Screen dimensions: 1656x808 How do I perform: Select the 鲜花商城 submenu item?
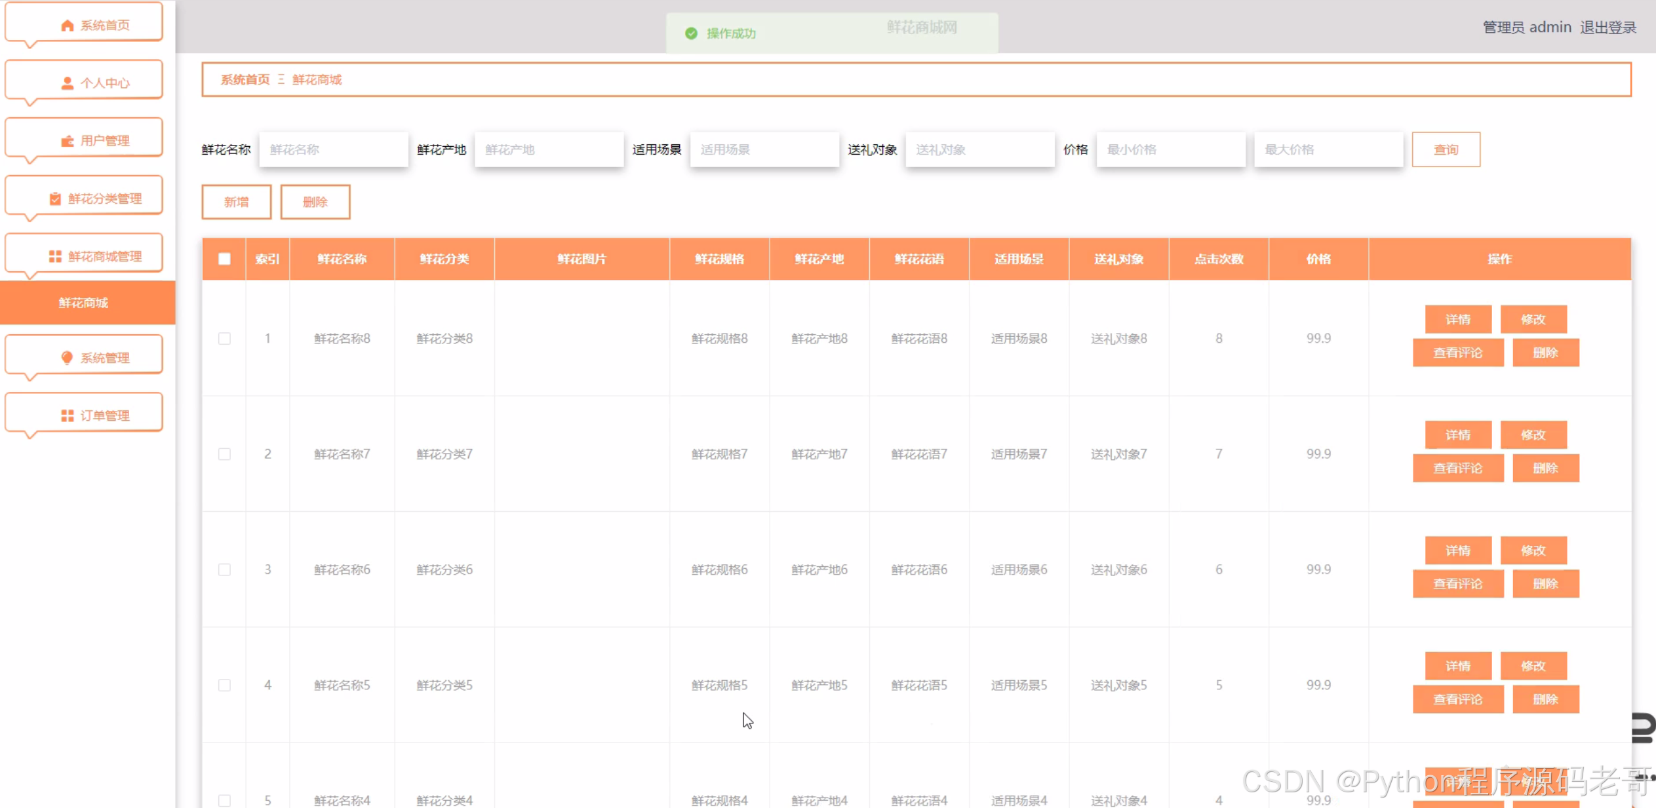point(84,303)
